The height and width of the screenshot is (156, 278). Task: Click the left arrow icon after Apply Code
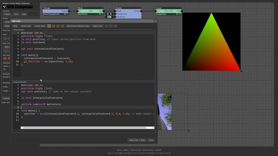tap(106, 26)
